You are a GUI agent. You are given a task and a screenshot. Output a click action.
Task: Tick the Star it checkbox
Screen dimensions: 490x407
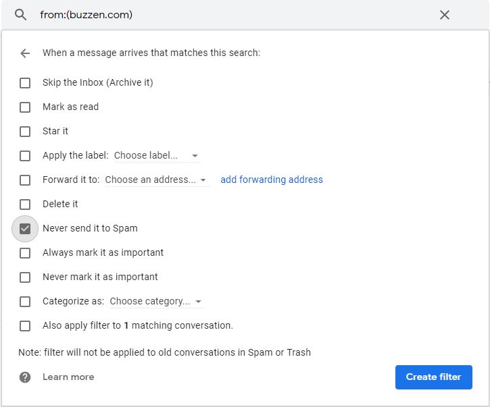(25, 132)
